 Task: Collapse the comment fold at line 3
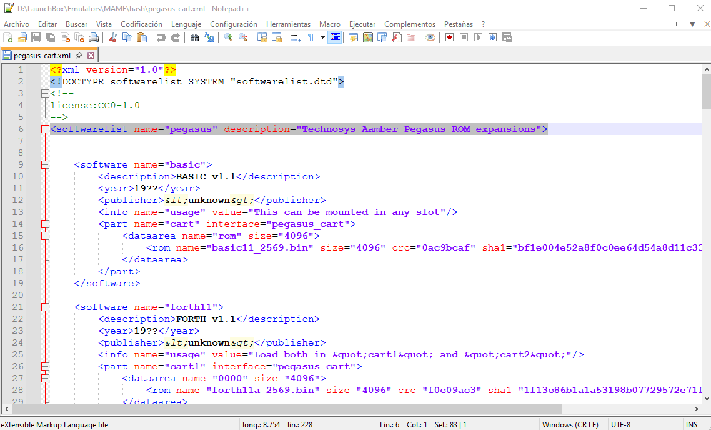point(45,94)
